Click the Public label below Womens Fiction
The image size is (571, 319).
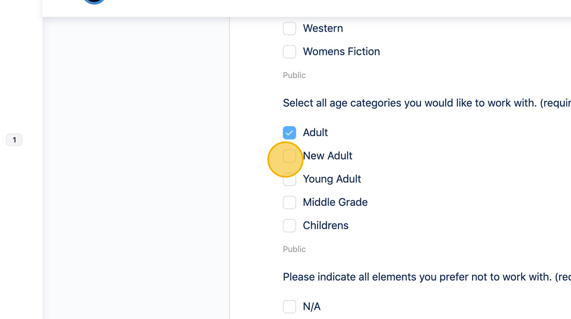pyautogui.click(x=294, y=75)
